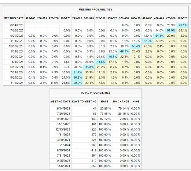This screenshot has width=191, height=171.
Task: Click the 350-375 column header
Action: [112, 18]
